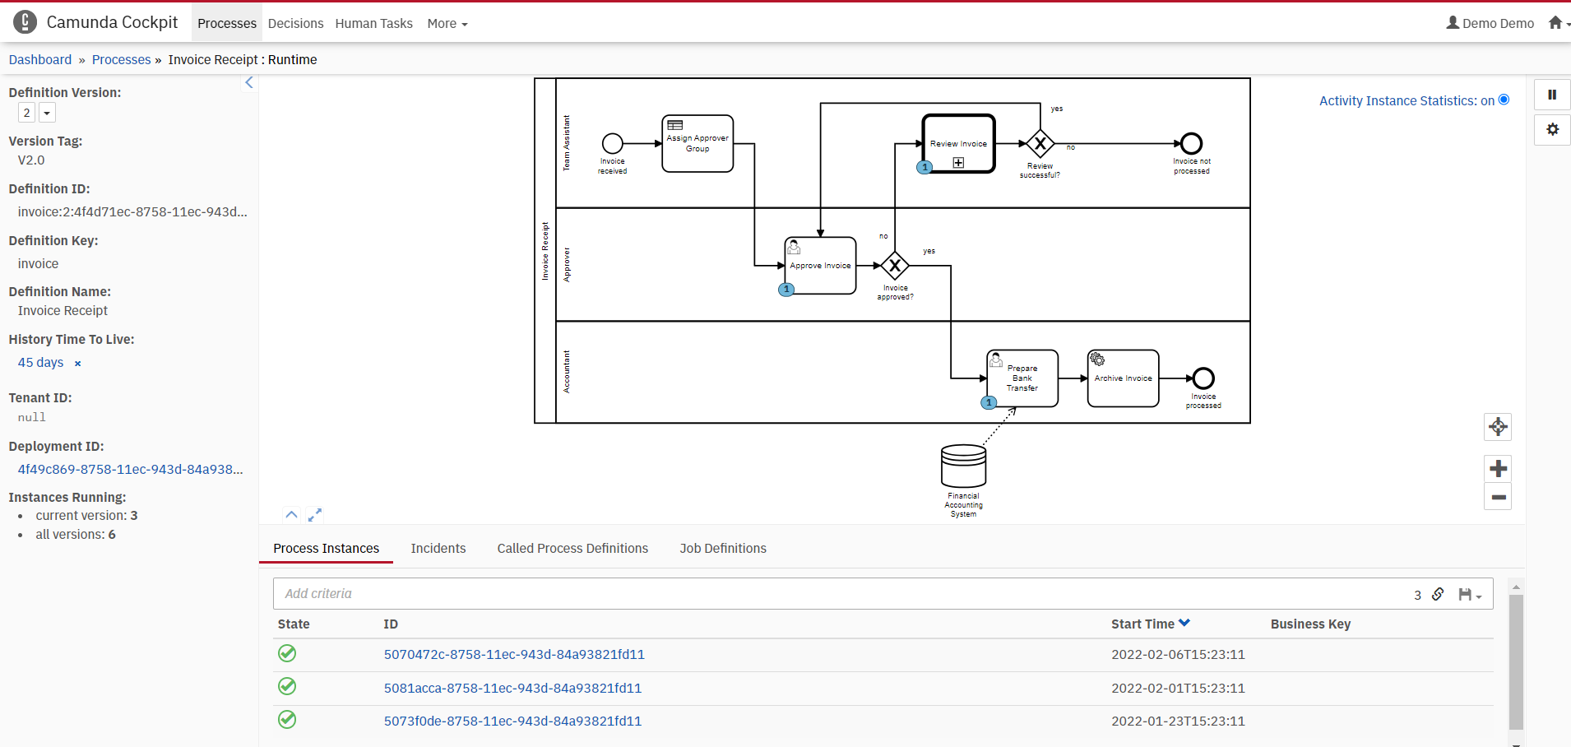Click the home icon in the header
This screenshot has width=1571, height=747.
(x=1555, y=23)
